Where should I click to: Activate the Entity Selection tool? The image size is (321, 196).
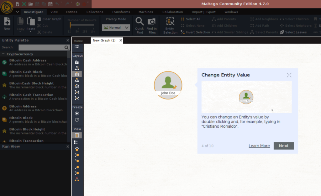coord(170,25)
